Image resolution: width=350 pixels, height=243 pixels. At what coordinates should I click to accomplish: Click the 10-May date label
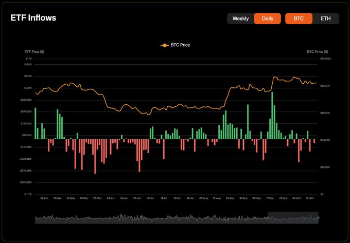[x=71, y=198]
